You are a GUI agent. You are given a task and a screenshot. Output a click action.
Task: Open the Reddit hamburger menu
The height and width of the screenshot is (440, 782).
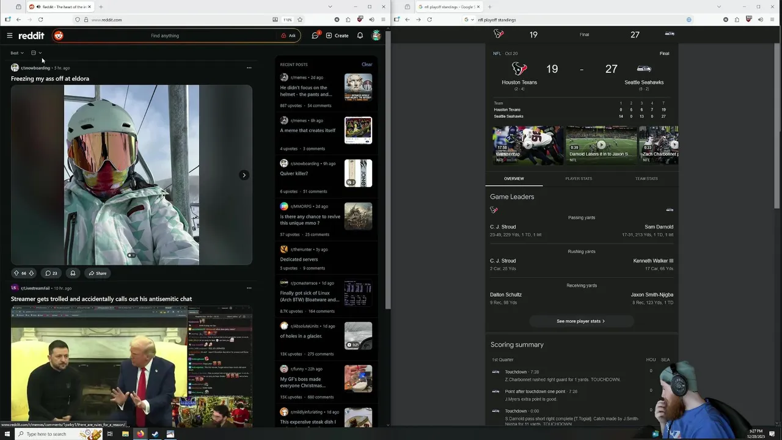pyautogui.click(x=10, y=35)
